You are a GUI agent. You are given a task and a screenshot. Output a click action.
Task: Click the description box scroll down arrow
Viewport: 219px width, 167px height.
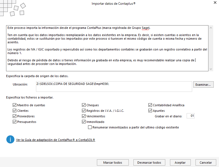tap(211, 69)
